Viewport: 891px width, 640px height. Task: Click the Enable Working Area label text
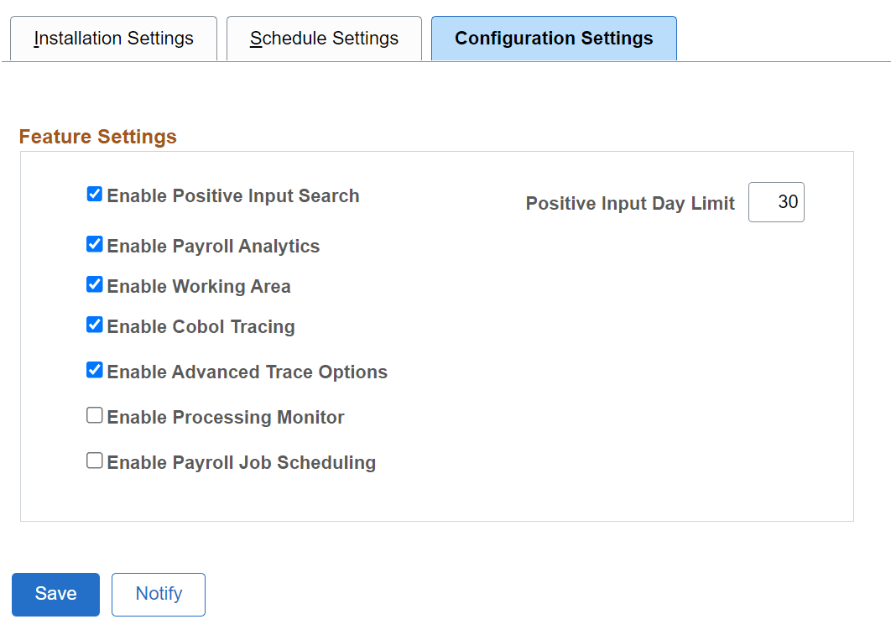(x=199, y=286)
